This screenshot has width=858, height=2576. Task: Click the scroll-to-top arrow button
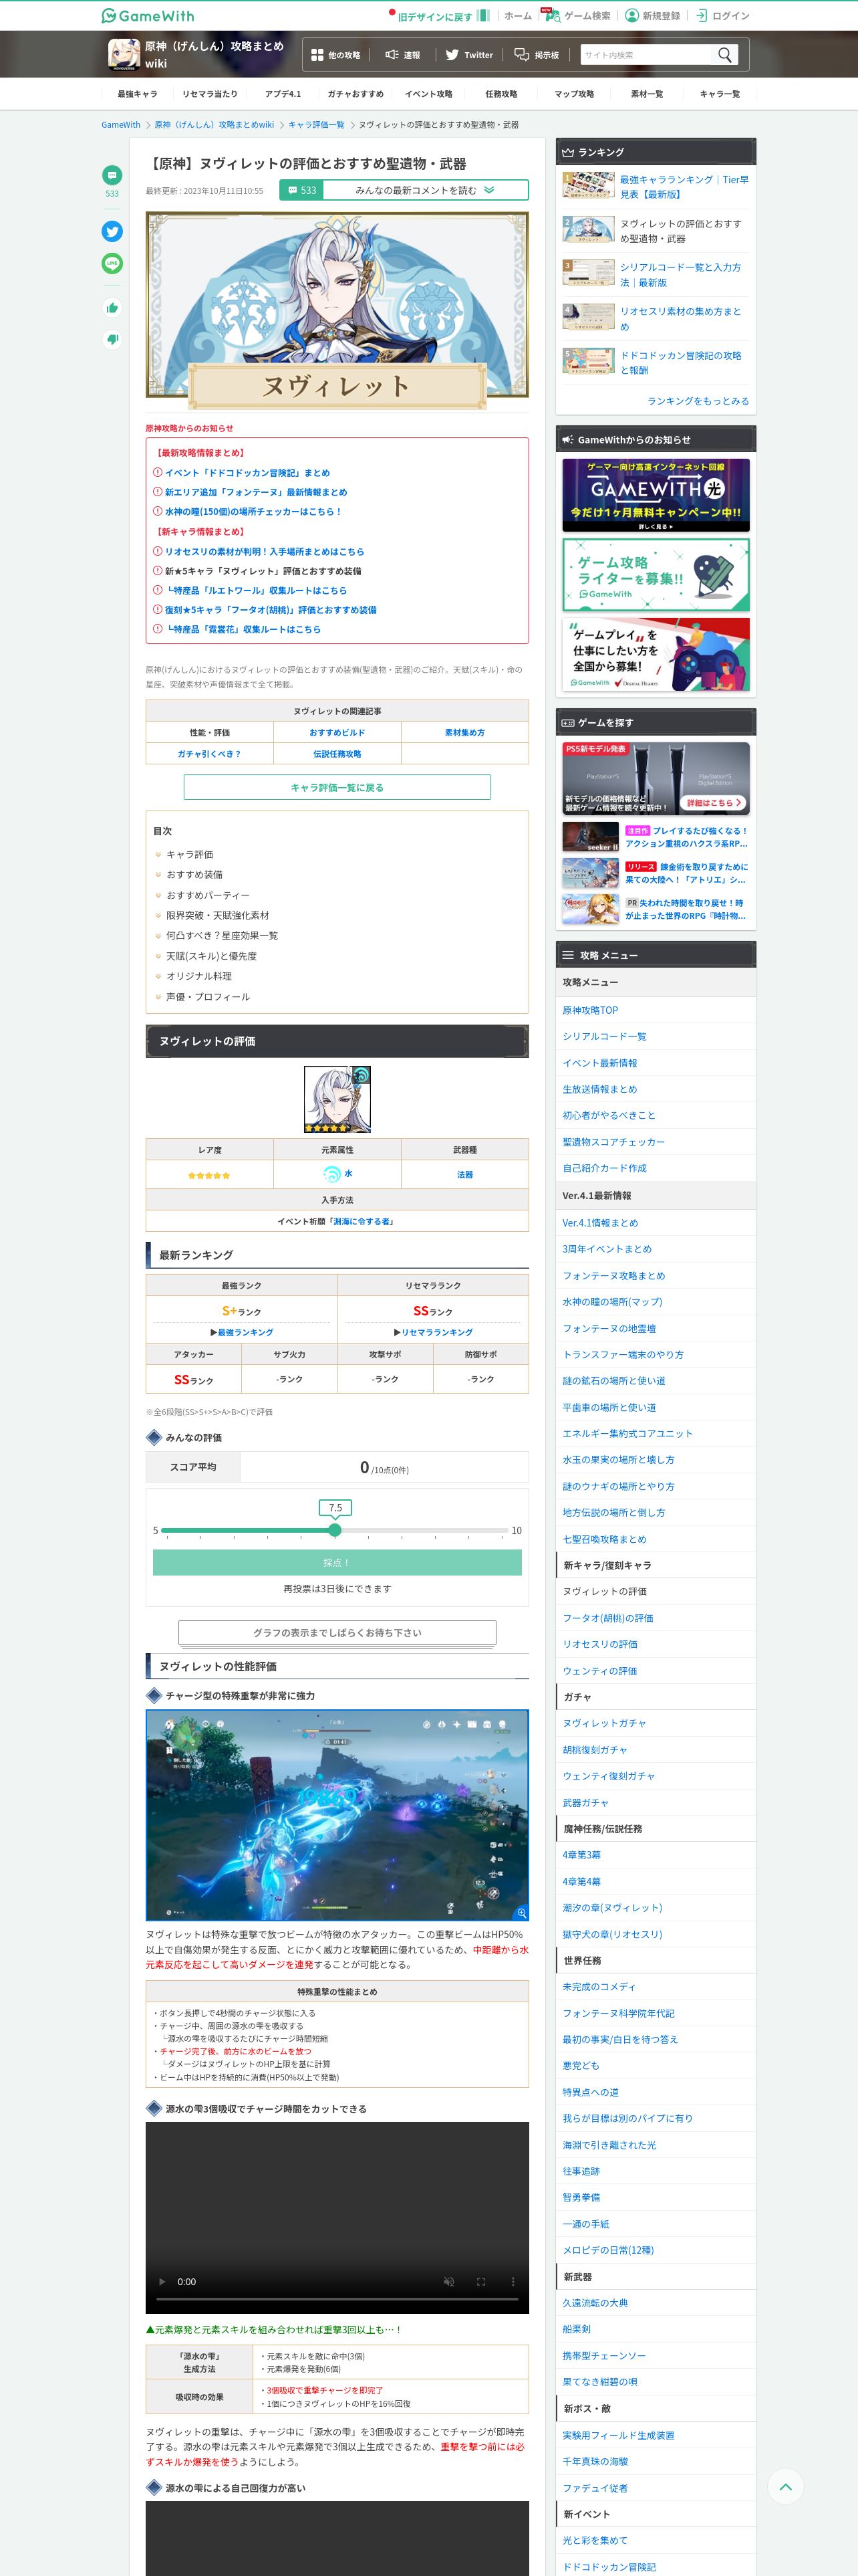(x=785, y=2487)
